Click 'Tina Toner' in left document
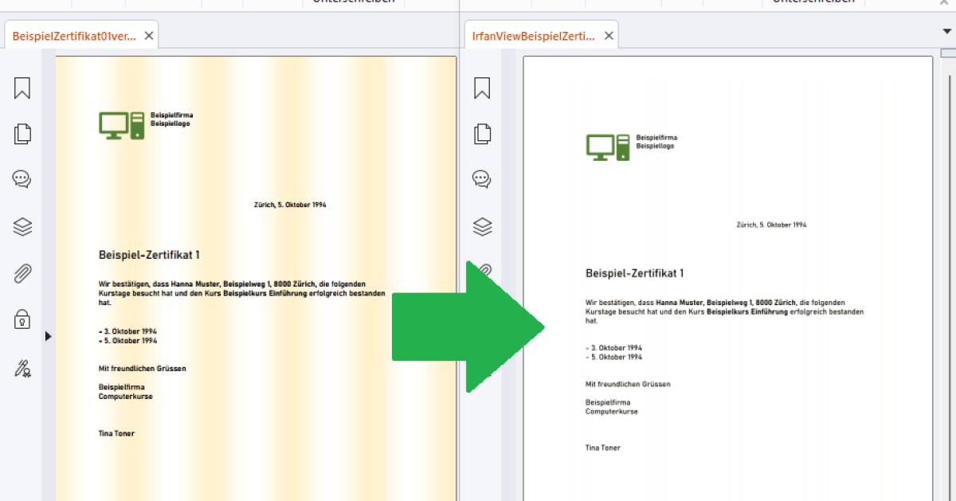 point(116,433)
